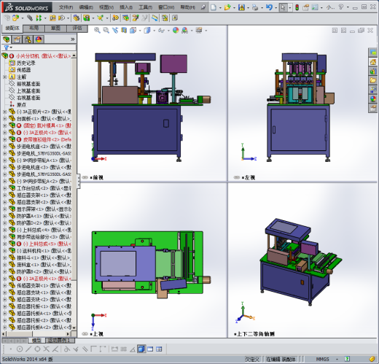
Task: Switch to the 评估 command tab
Action: pyautogui.click(x=77, y=28)
